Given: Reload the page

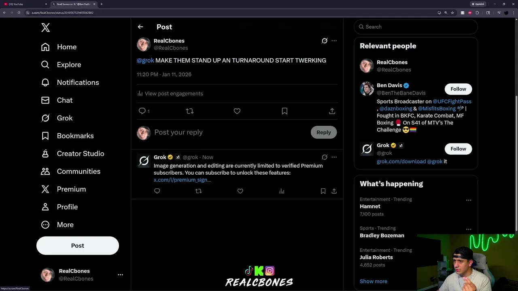Looking at the screenshot, I should tap(19, 13).
